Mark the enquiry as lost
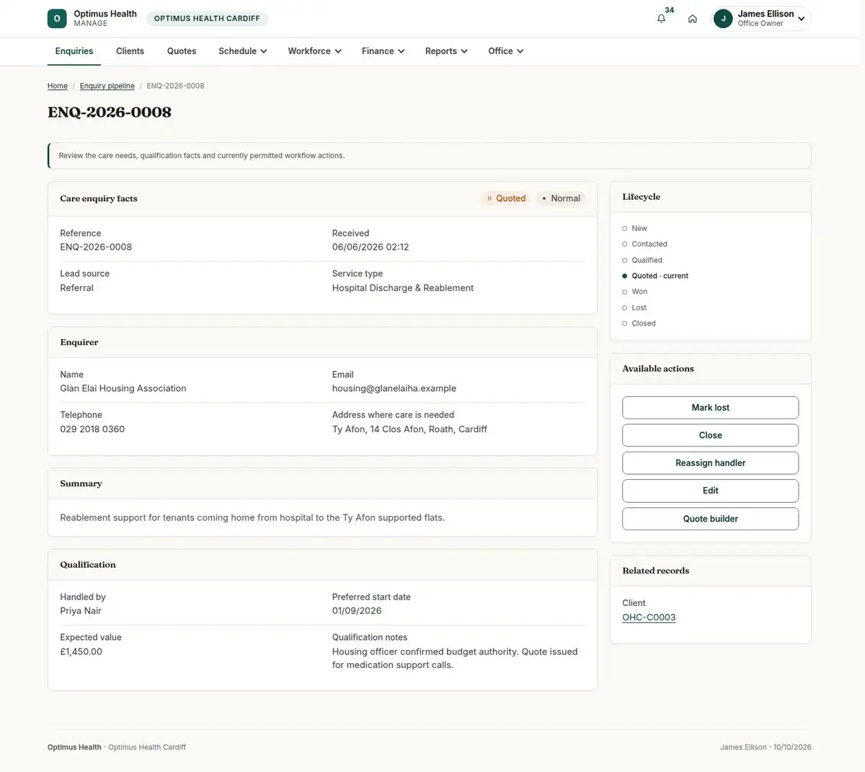865x772 pixels. (710, 408)
